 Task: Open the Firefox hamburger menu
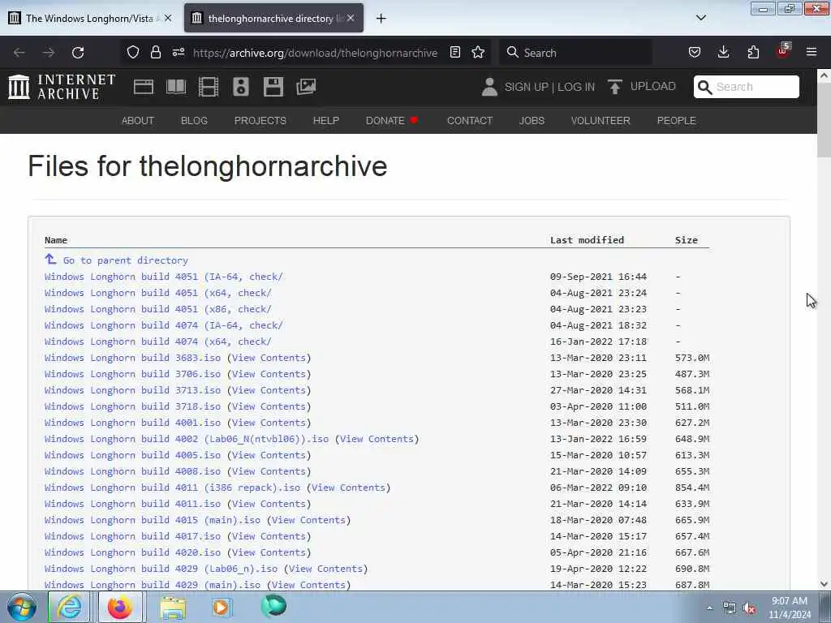(x=812, y=52)
